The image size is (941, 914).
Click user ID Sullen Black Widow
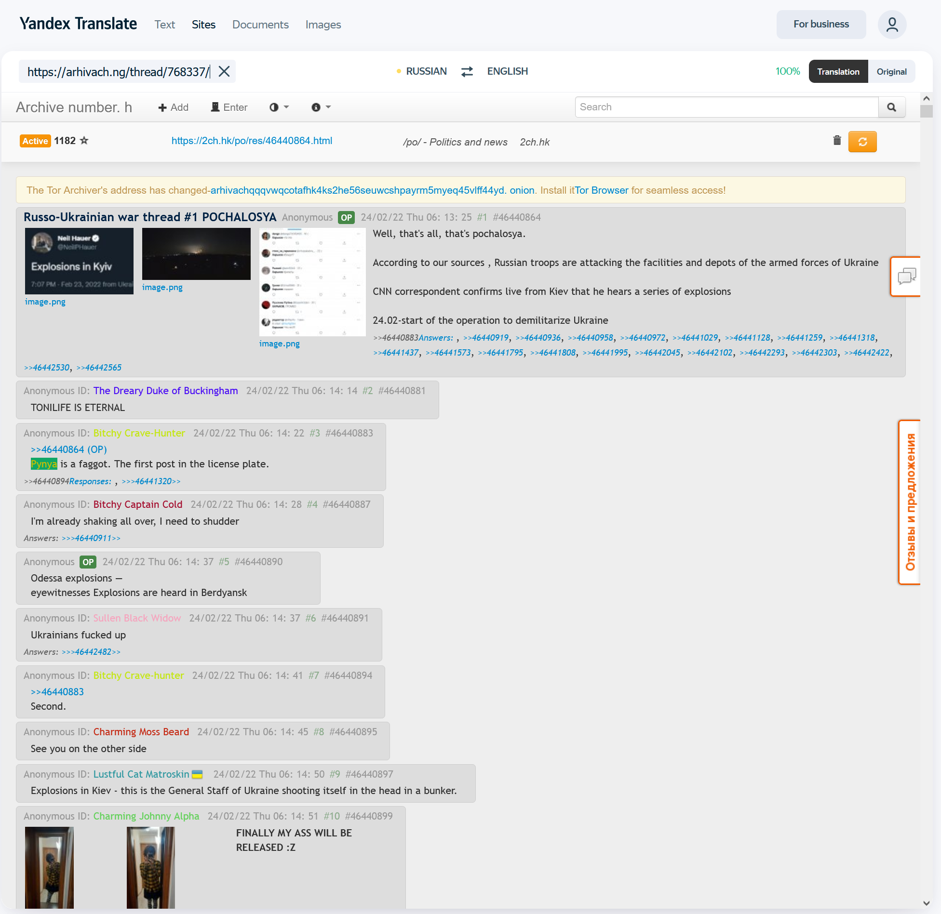tap(137, 618)
